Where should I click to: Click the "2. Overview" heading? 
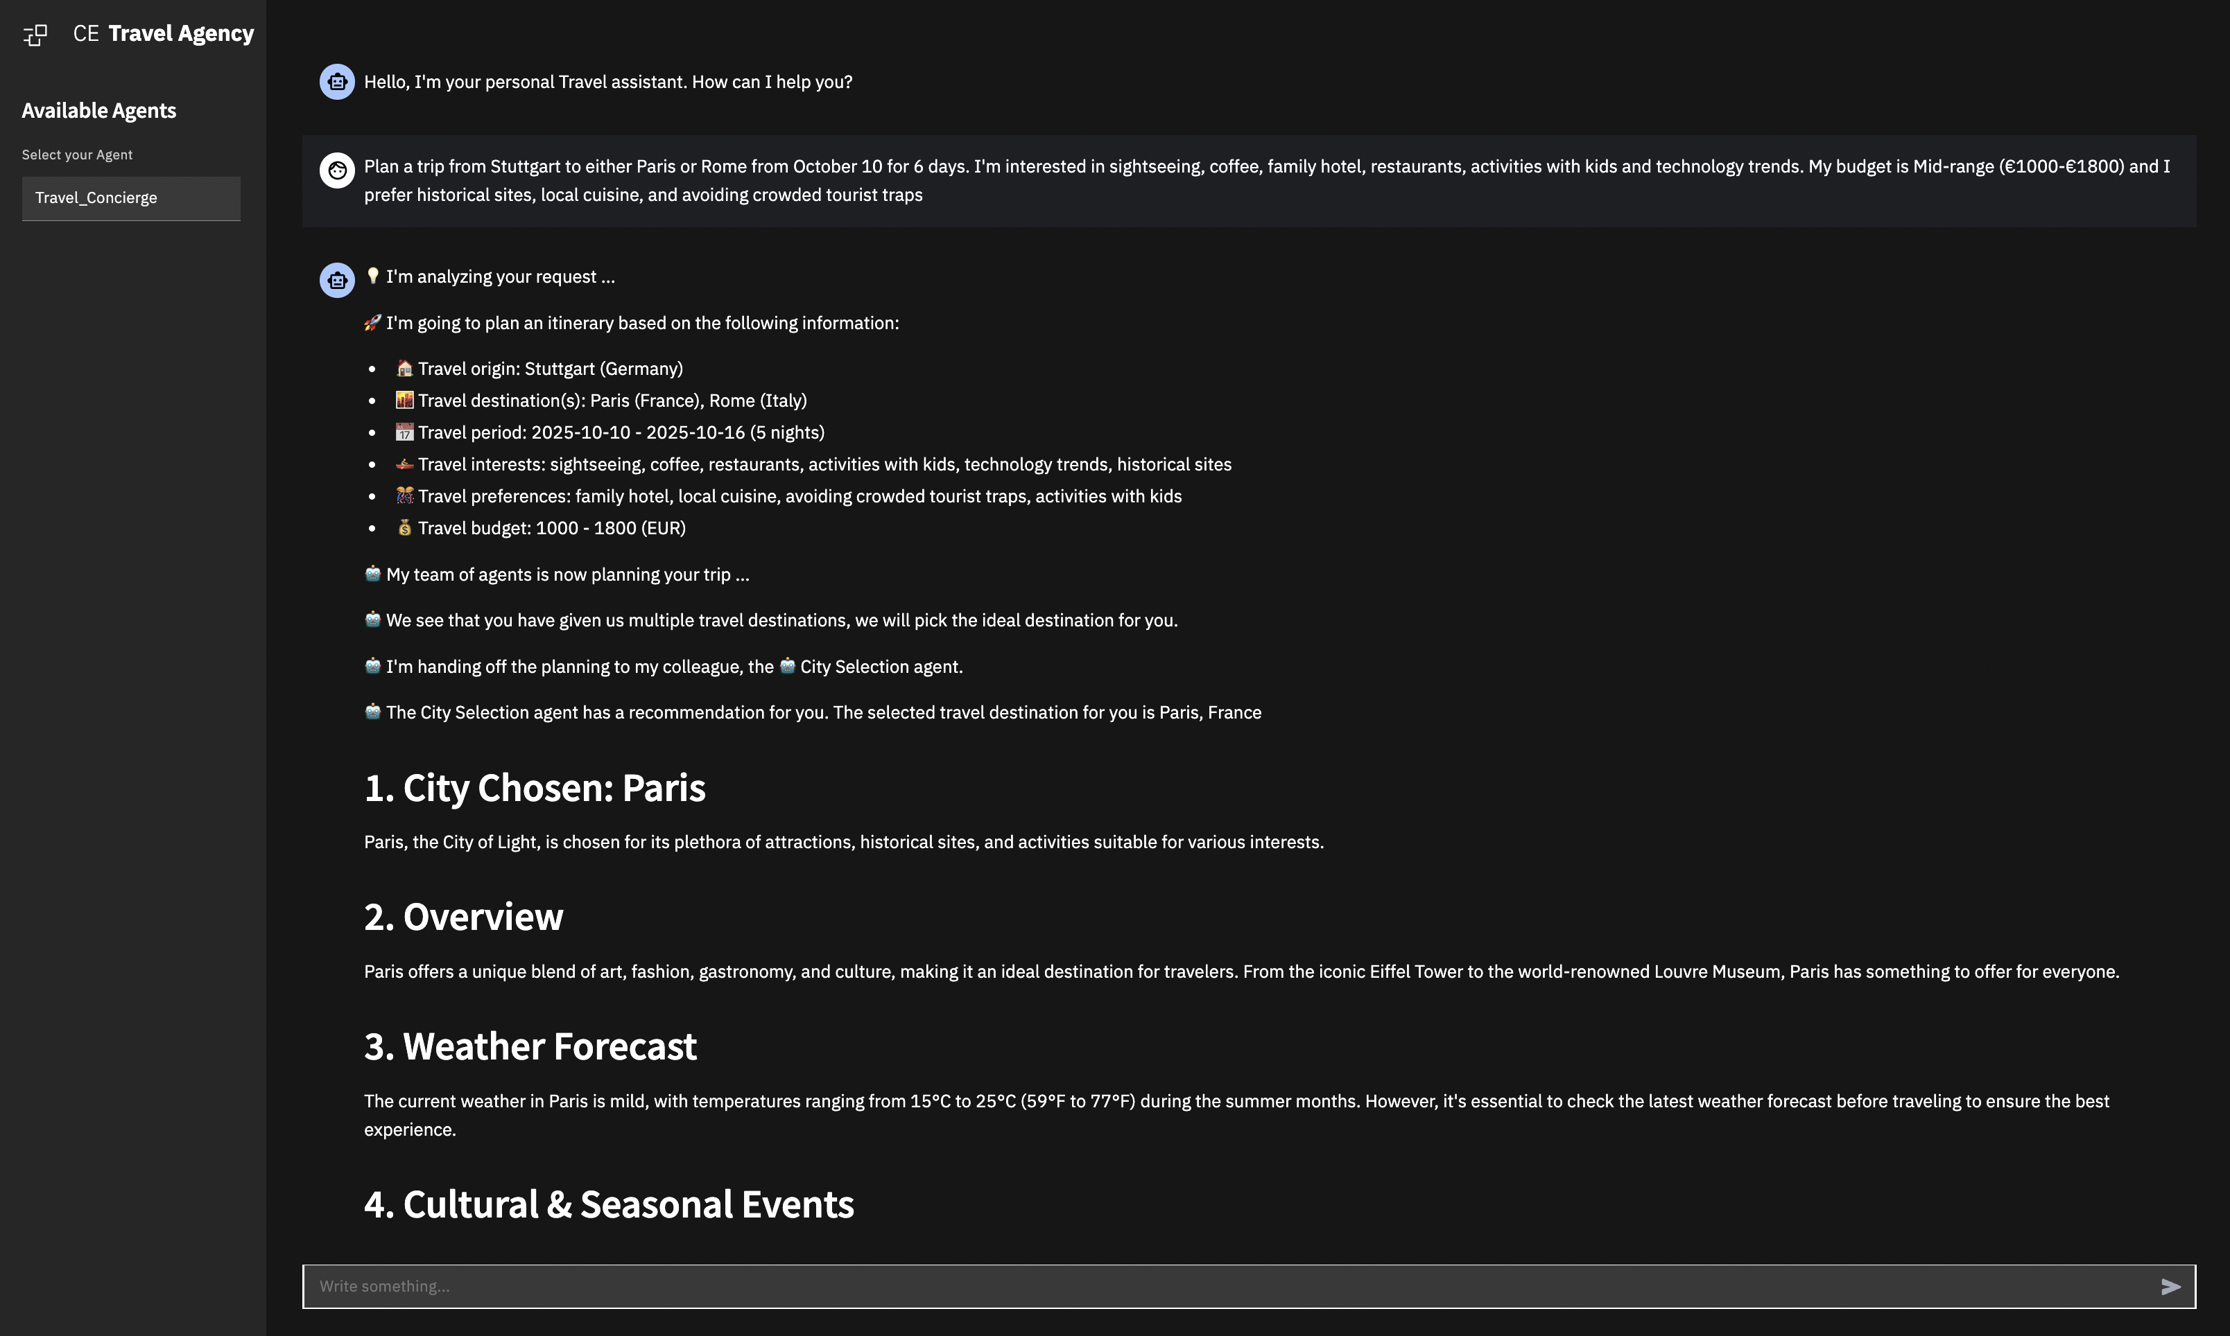[464, 917]
